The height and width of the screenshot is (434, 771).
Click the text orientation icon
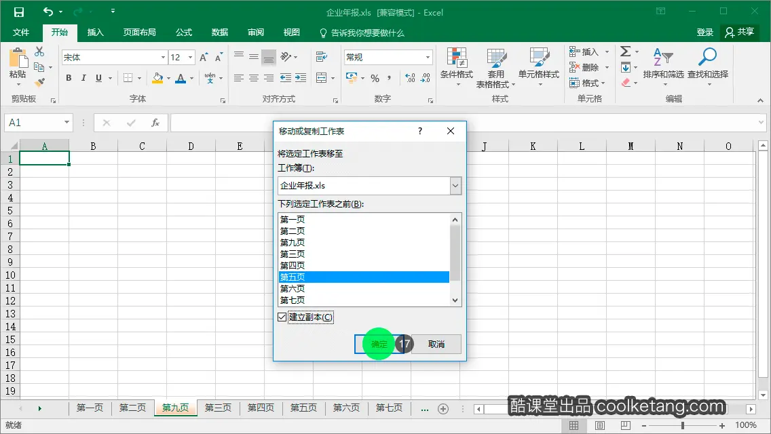click(286, 56)
